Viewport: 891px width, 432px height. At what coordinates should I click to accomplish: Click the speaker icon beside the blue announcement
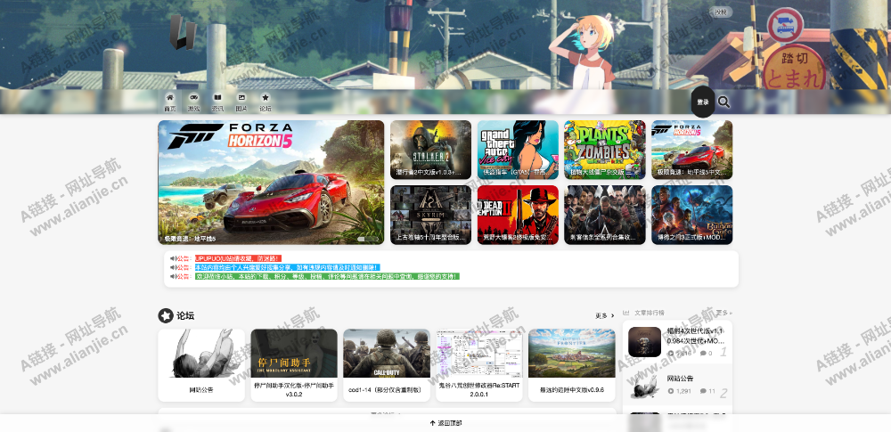click(x=174, y=267)
